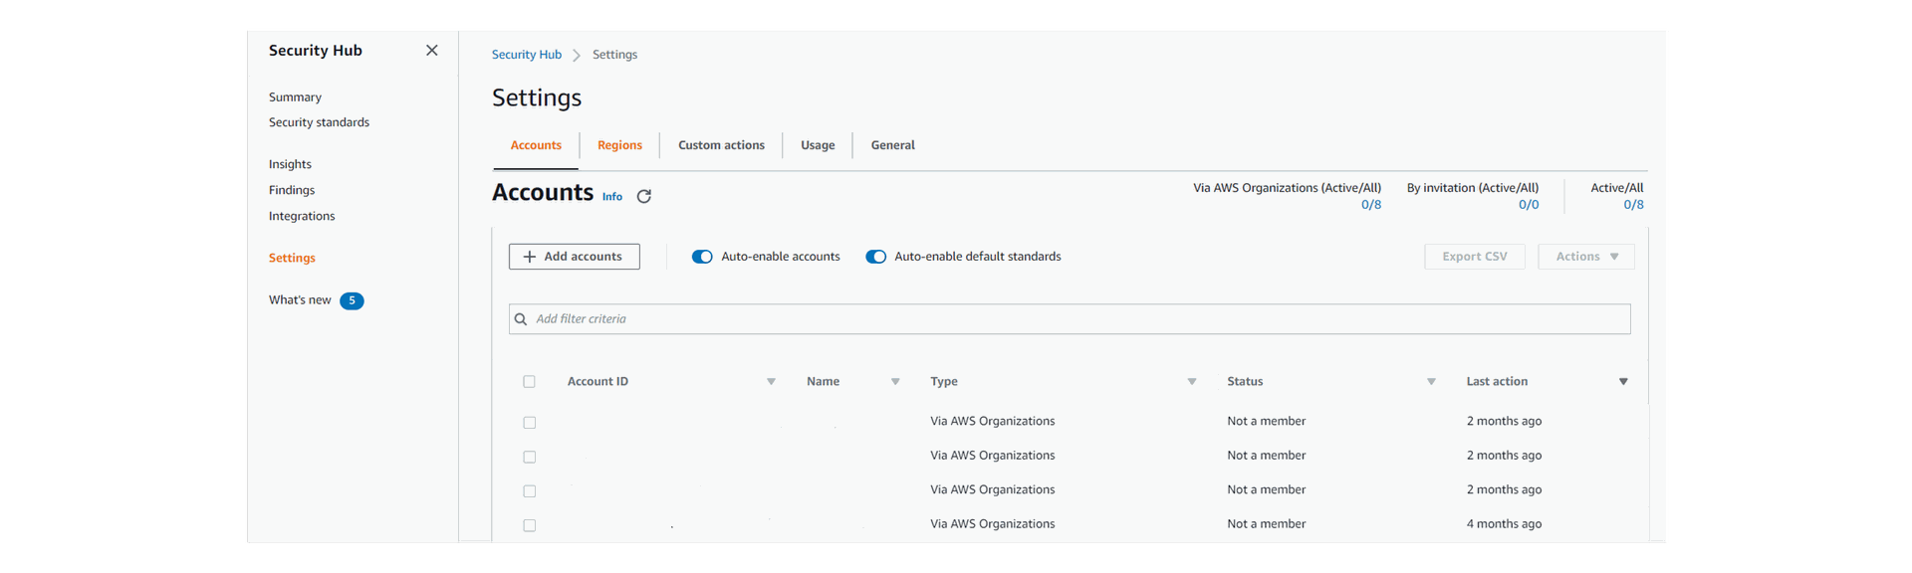
Task: Close the Security Hub side panel
Action: pyautogui.click(x=431, y=51)
